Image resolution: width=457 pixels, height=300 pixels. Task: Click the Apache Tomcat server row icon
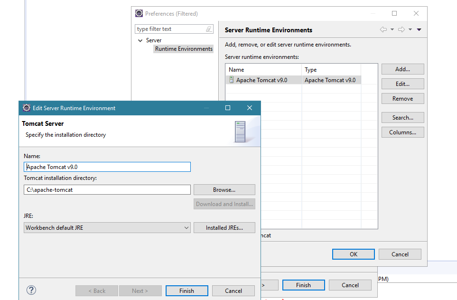click(232, 80)
